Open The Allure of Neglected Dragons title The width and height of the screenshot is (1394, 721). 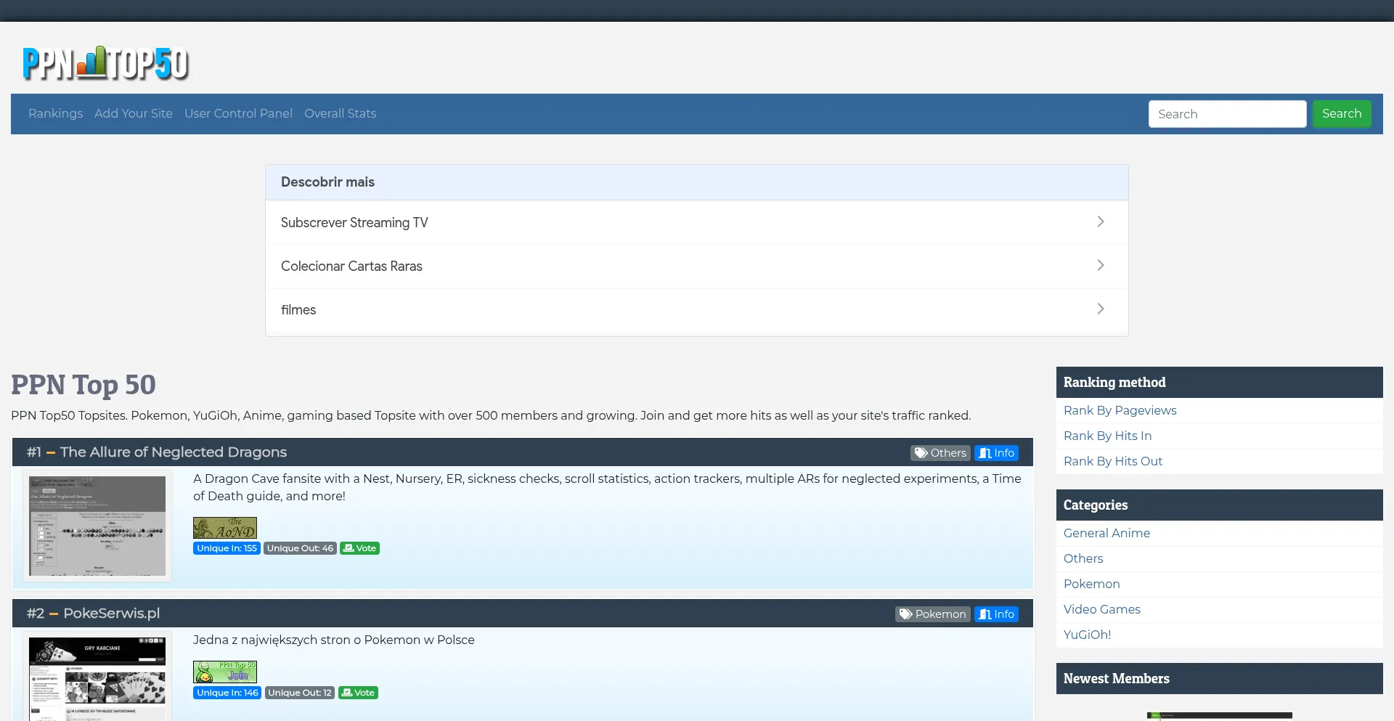pos(174,452)
